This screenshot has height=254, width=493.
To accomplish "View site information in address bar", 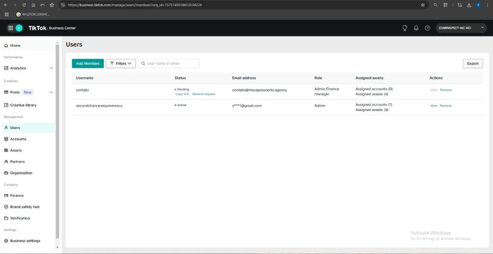I will click(63, 5).
